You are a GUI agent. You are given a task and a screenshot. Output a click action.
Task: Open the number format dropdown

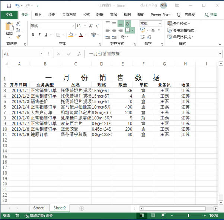tap(160, 23)
